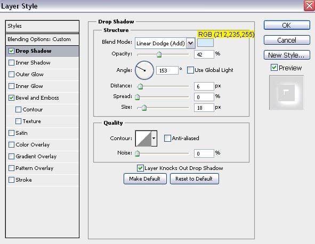Uncheck Layer Knocks Out Drop Shadow
The width and height of the screenshot is (315, 244).
pyautogui.click(x=140, y=168)
